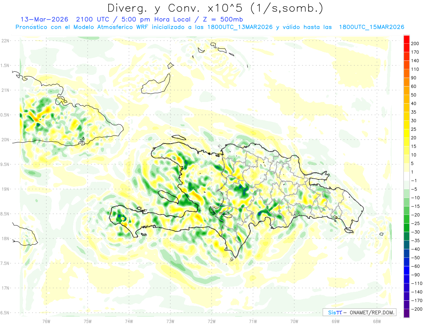Click the positive '60' color scale value
423x326 pixels.
414,87
